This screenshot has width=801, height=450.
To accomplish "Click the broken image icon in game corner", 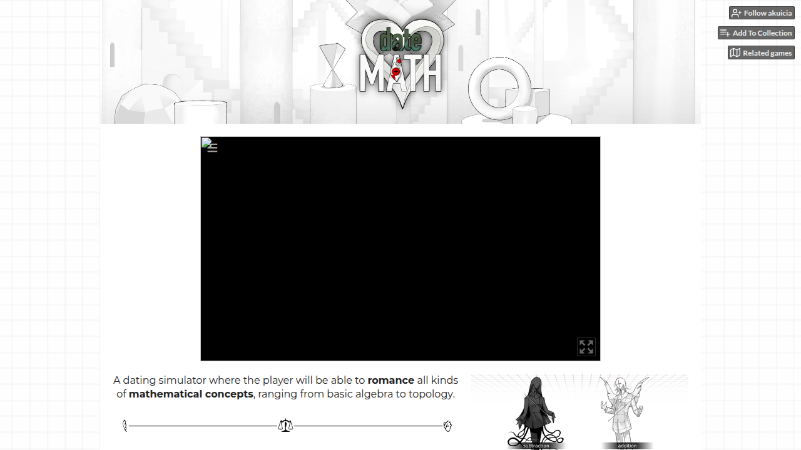I will click(205, 142).
